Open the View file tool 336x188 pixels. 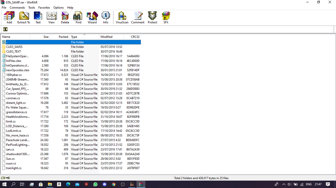pyautogui.click(x=51, y=18)
